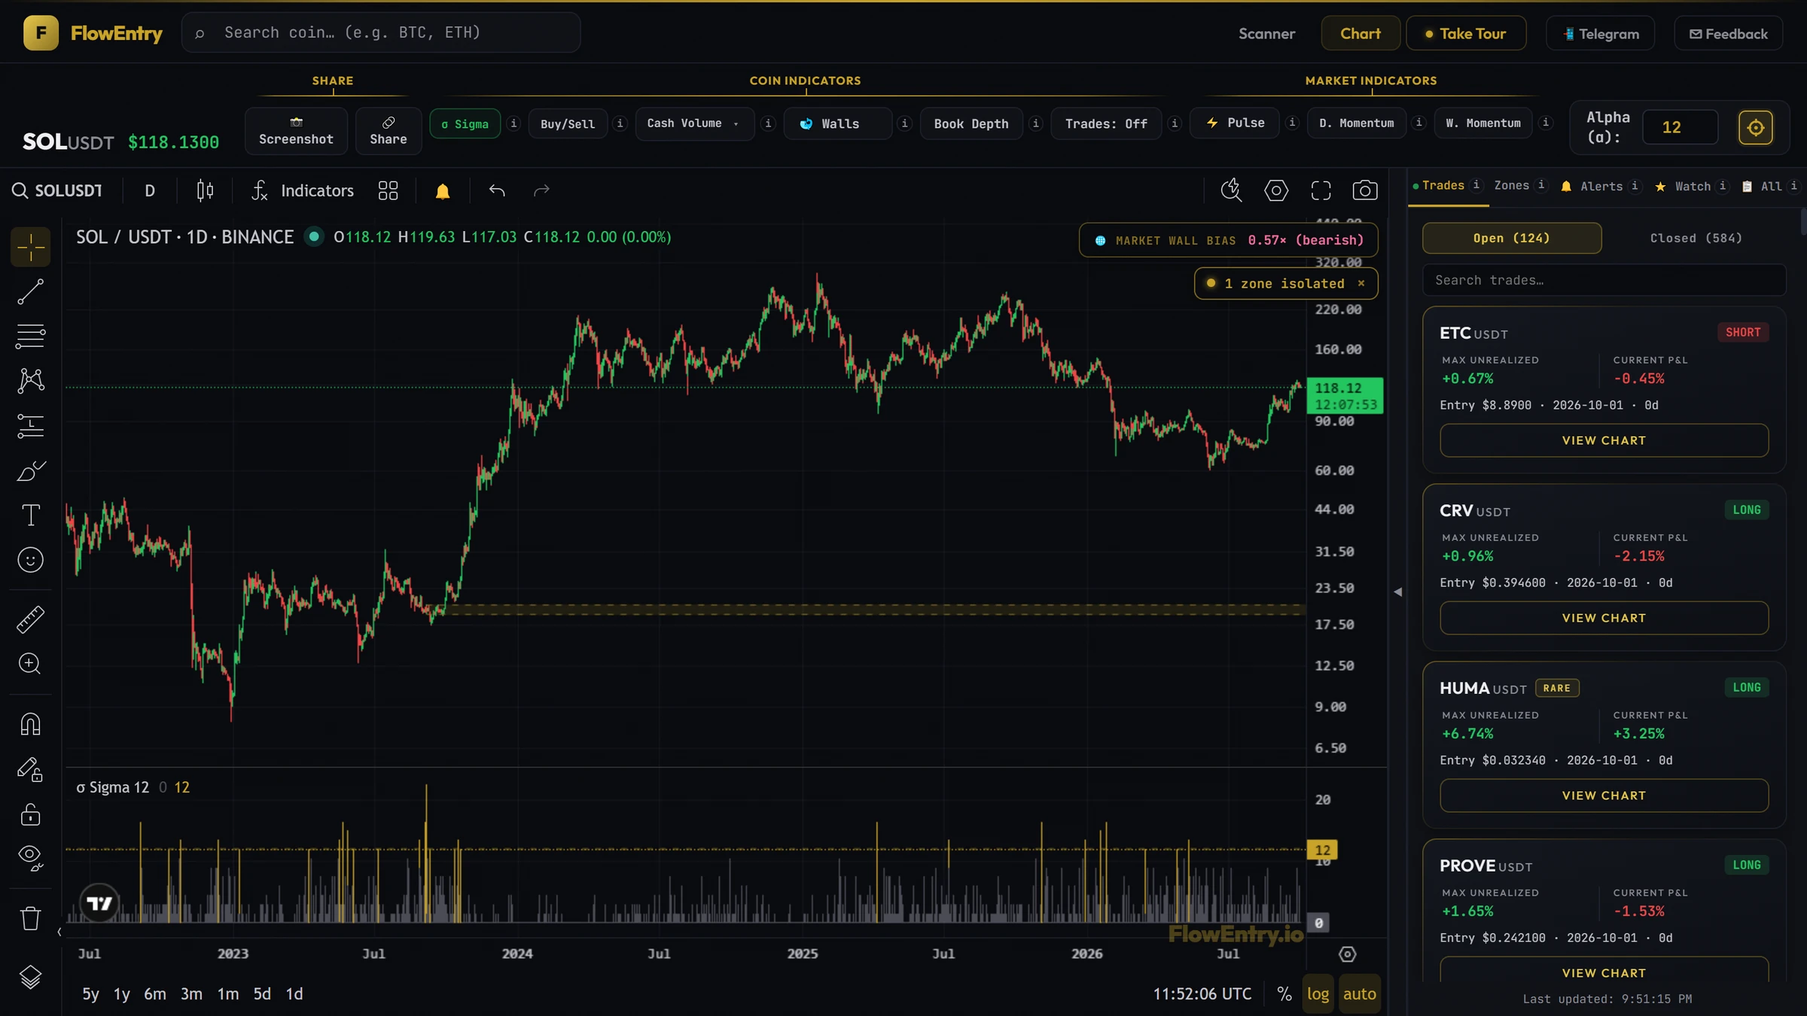Open the Chart page
1807x1016 pixels.
(x=1361, y=33)
